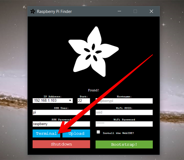The height and width of the screenshot is (160, 184).
Task: Click the WiFi SSID field
Action: pos(124,112)
